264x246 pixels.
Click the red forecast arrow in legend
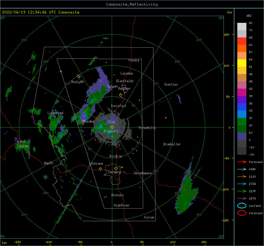tap(242, 162)
